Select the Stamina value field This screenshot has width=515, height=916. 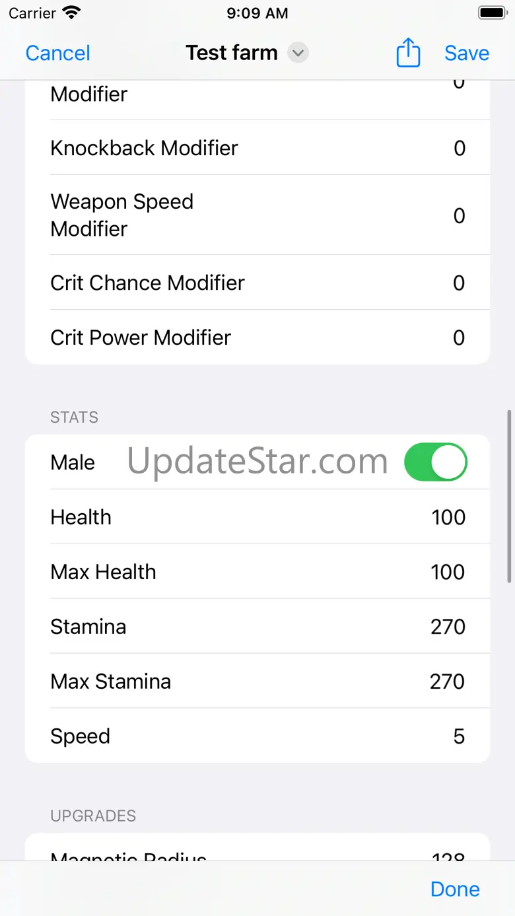pos(448,627)
